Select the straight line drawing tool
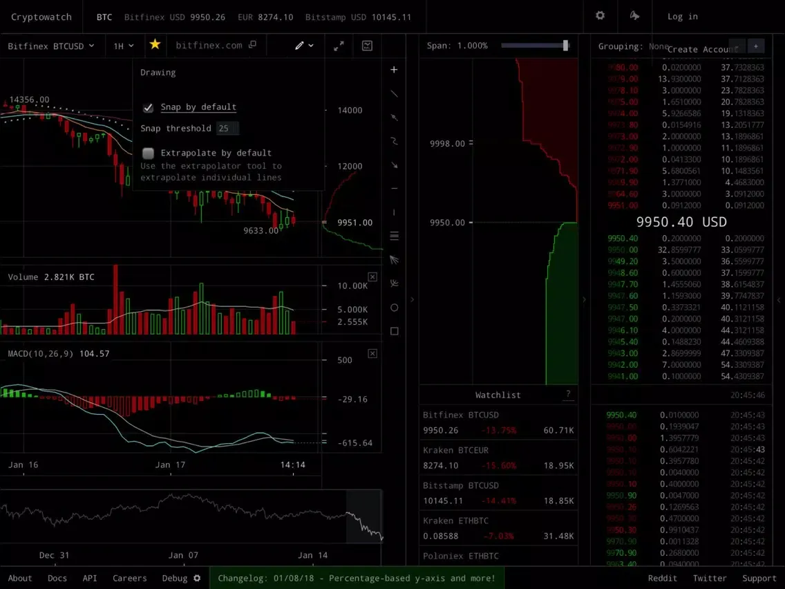 point(394,93)
